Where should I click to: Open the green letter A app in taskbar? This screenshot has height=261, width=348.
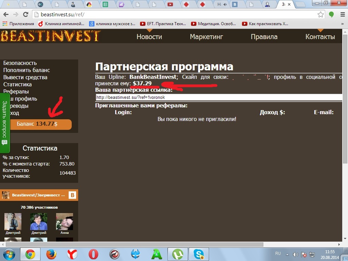coord(157,254)
